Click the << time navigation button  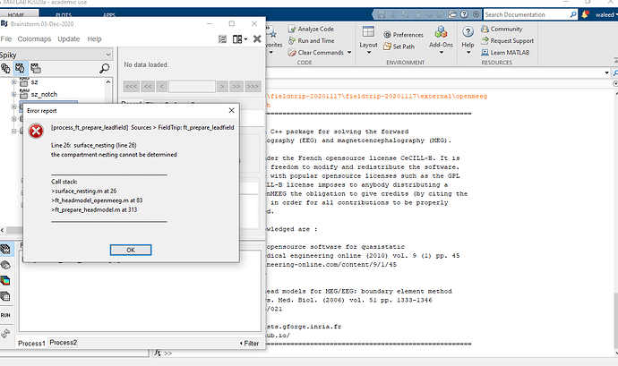148,86
